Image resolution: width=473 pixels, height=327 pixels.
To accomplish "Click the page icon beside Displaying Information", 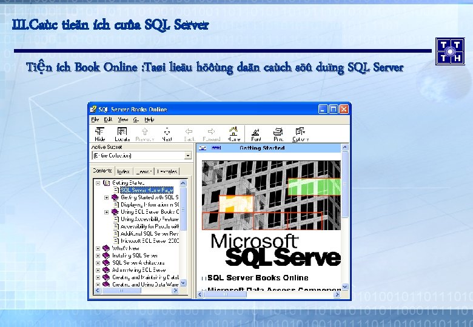I will pos(116,205).
